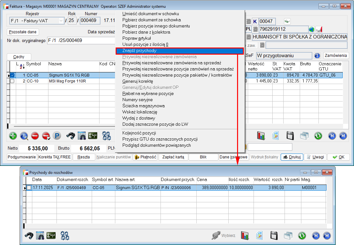Click the green glasses icon near contractor code
Screen dimensions: 354x245
pyautogui.click(x=287, y=21)
